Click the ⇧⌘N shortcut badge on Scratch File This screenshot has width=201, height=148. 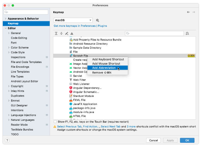[x=191, y=56]
